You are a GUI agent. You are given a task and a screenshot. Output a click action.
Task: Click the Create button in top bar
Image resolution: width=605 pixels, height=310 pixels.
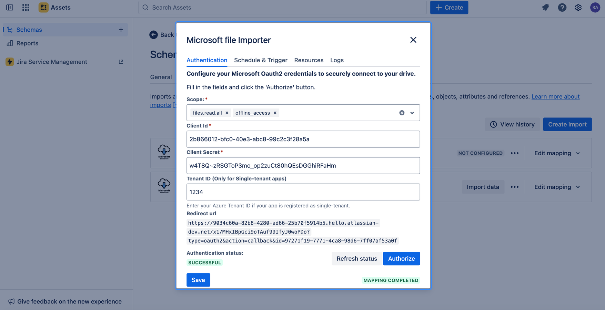click(x=449, y=7)
